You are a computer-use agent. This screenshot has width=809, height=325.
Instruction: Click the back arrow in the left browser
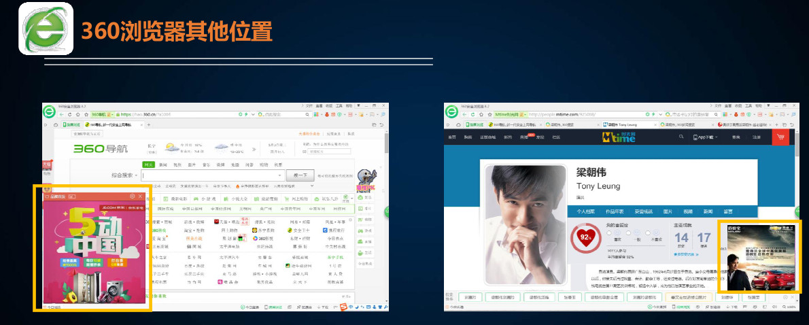62,114
